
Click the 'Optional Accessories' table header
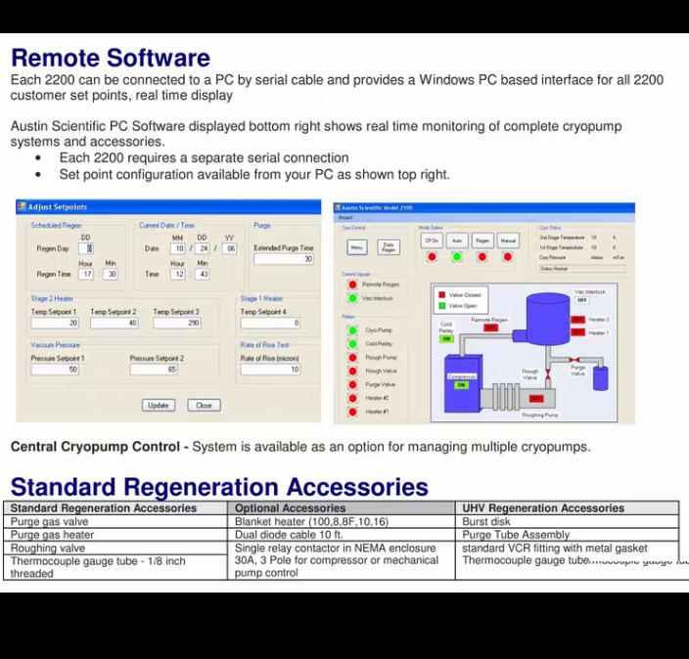[x=342, y=508]
